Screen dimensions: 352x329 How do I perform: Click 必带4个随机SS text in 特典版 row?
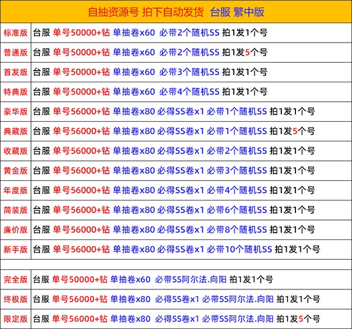[189, 92]
